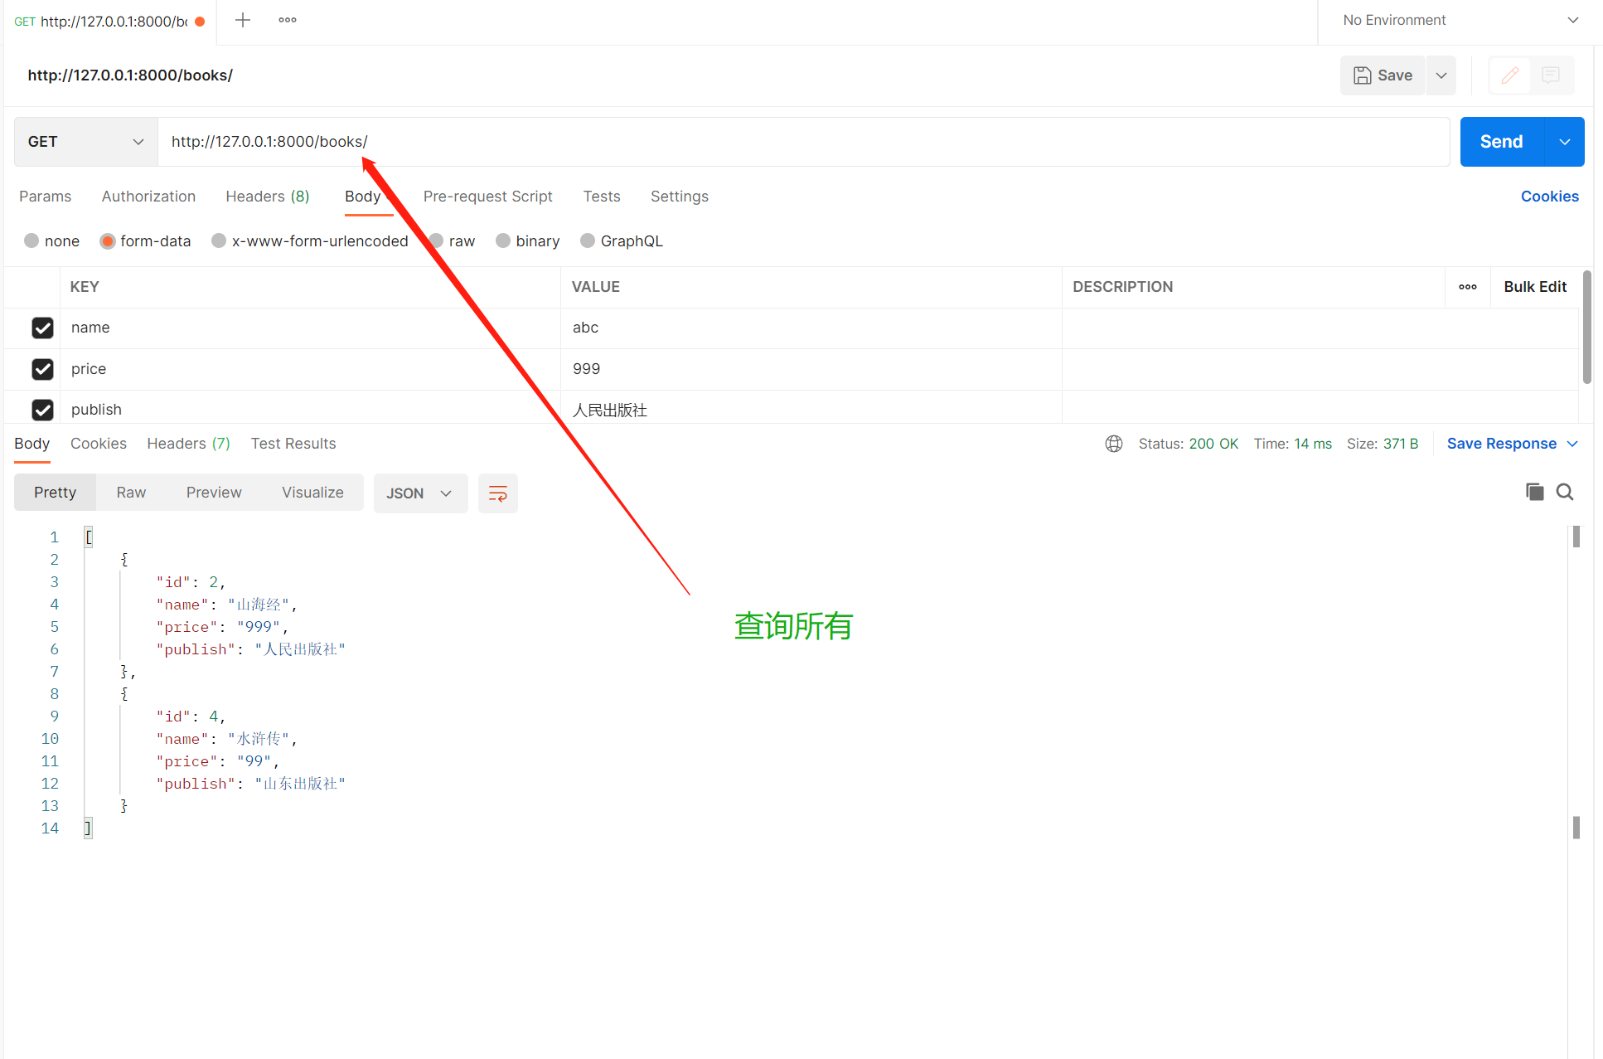Click the network globe icon near Status
The image size is (1603, 1059).
pos(1114,444)
